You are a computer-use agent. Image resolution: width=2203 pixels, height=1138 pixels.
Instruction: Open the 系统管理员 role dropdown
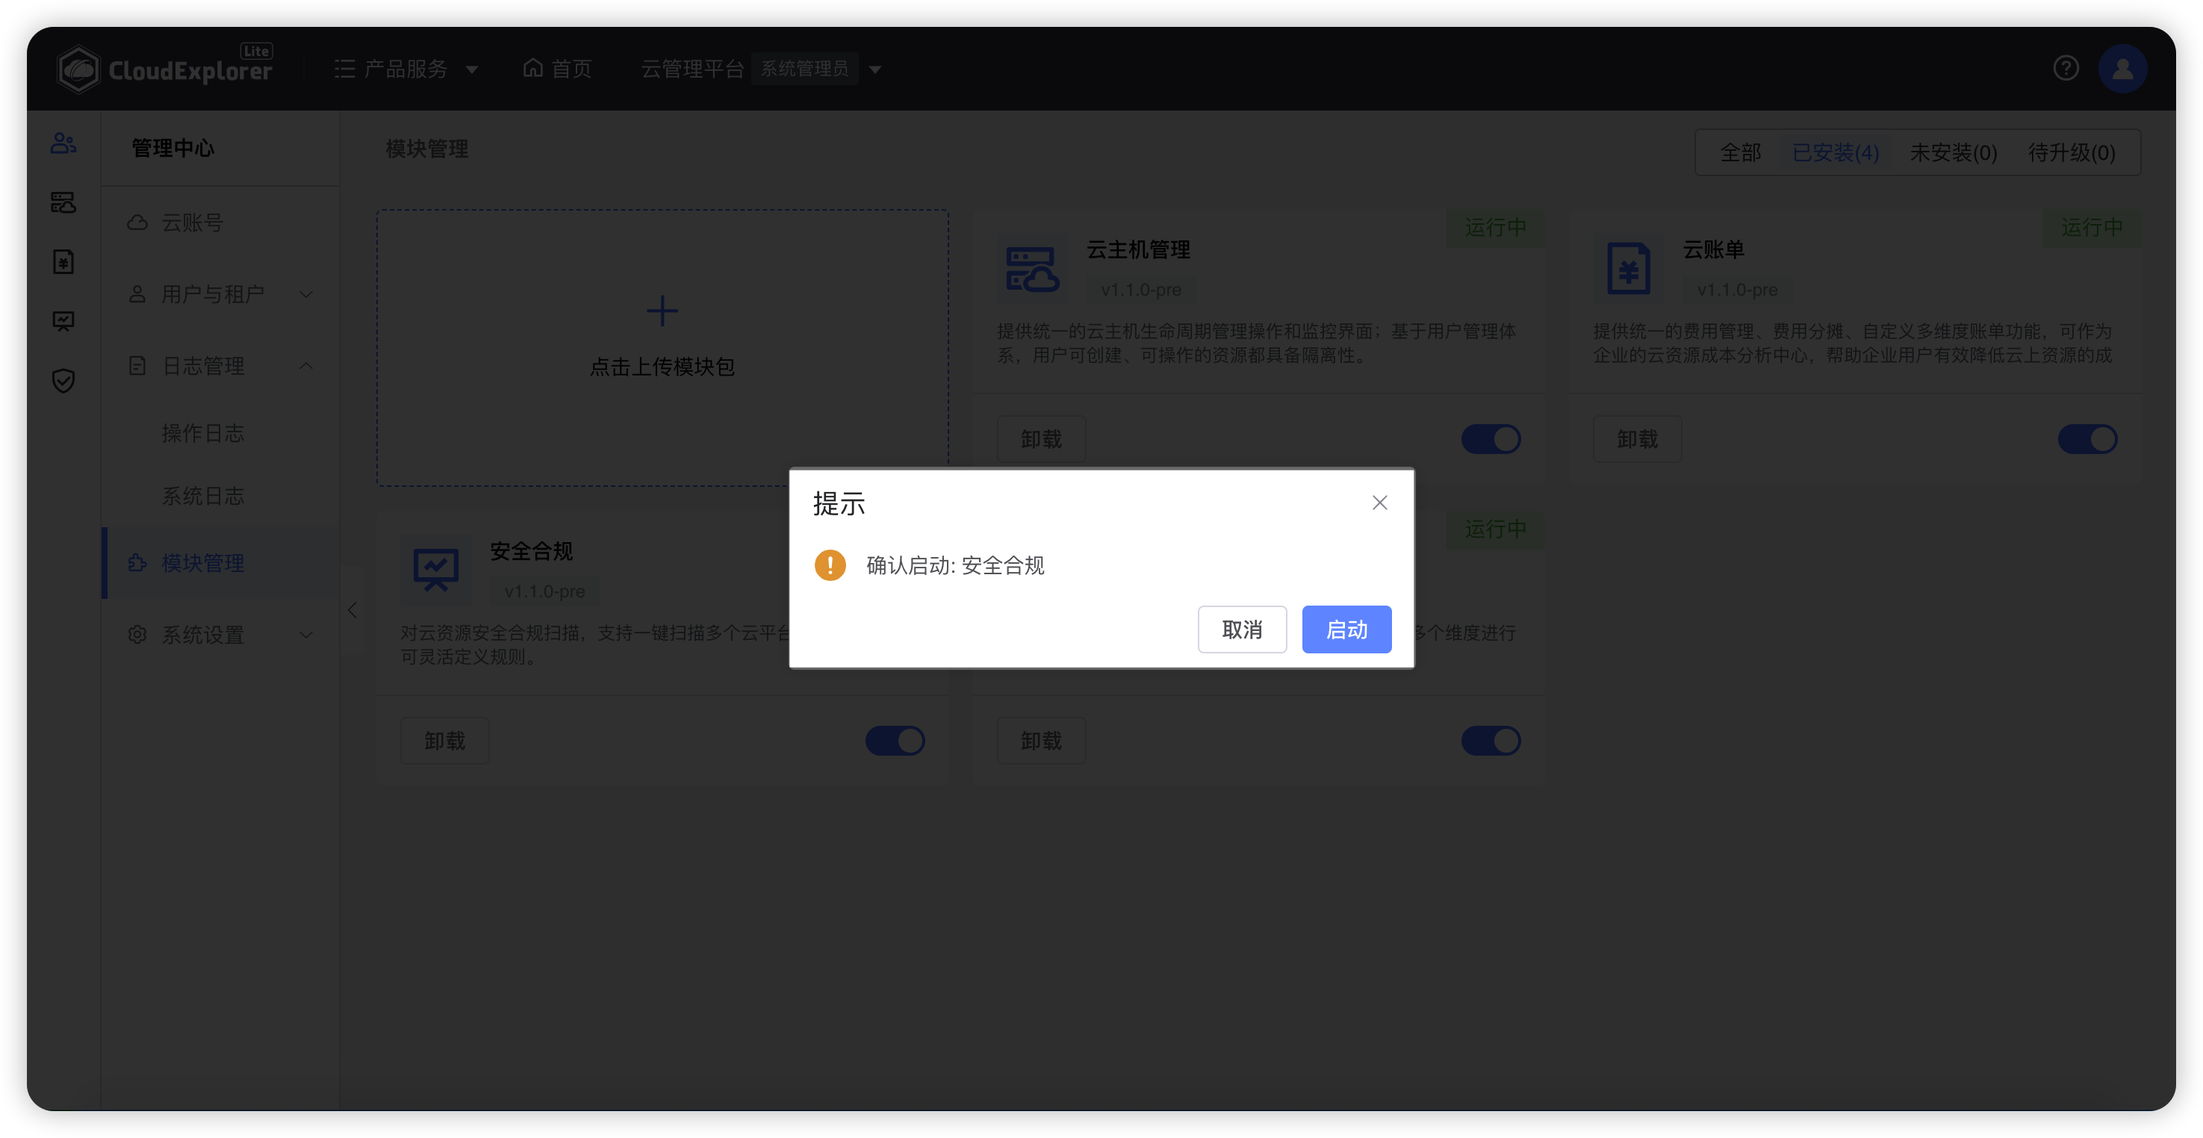pos(817,69)
